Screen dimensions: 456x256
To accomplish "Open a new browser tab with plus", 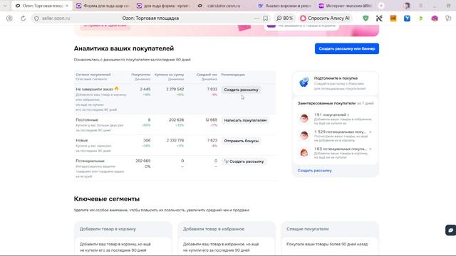I will [x=381, y=6].
